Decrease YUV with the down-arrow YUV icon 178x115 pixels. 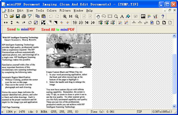pos(113,23)
